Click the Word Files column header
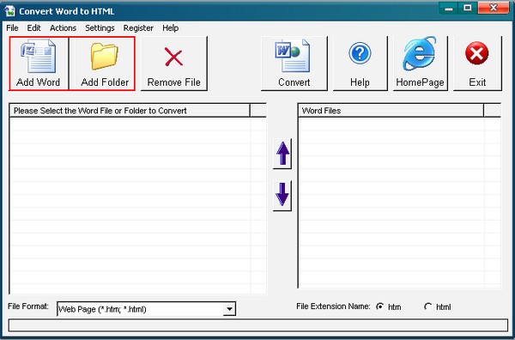 click(x=391, y=111)
